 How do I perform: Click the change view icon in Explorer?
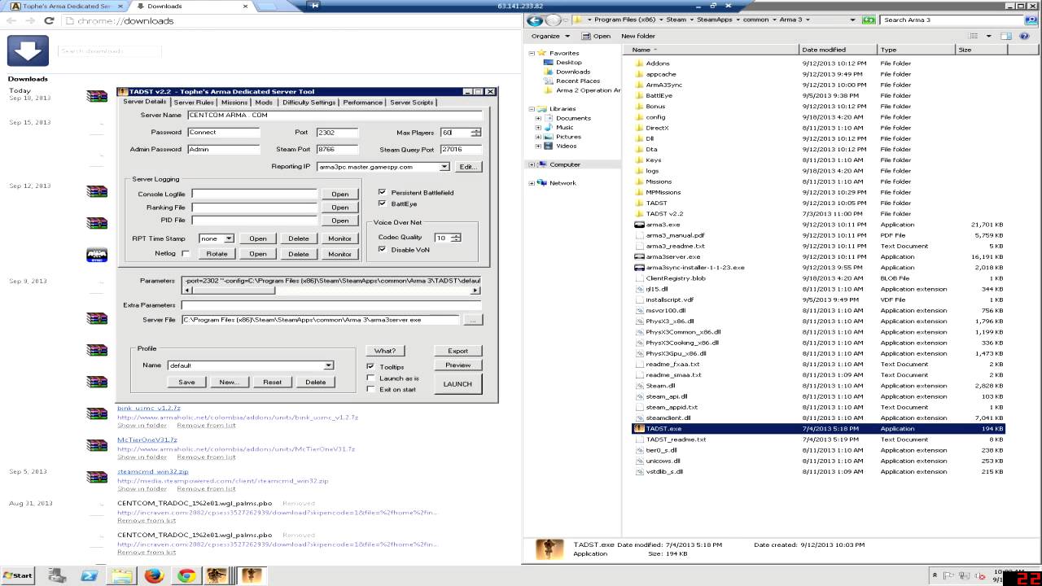click(974, 36)
